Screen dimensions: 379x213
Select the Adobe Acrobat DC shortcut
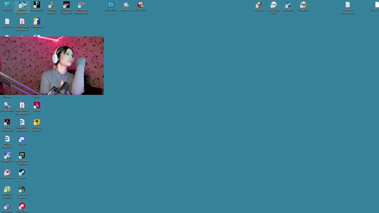tap(7, 125)
